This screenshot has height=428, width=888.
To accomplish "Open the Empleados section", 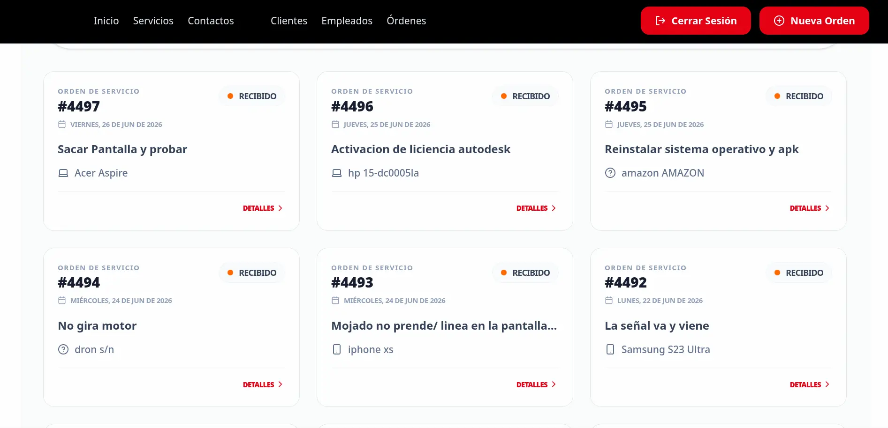I will pos(347,21).
